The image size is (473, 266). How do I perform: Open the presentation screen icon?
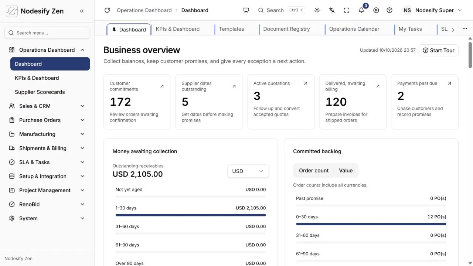[246, 10]
